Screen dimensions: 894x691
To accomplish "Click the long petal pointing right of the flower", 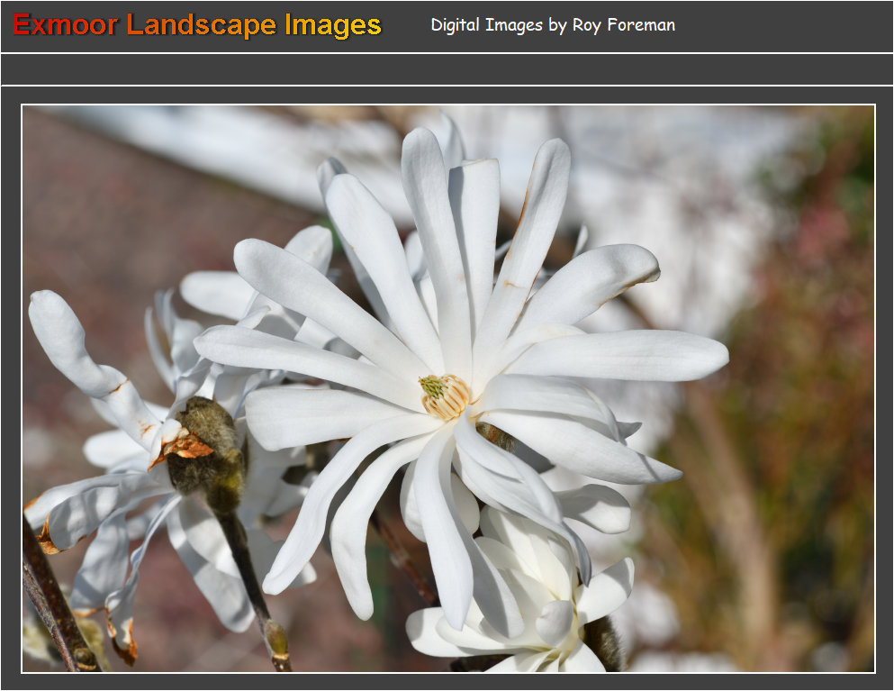I will pos(630,355).
